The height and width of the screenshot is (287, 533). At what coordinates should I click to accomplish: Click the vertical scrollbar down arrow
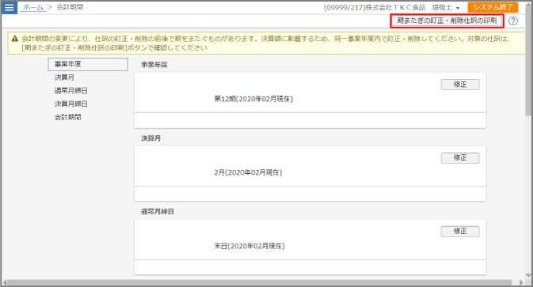pyautogui.click(x=528, y=275)
